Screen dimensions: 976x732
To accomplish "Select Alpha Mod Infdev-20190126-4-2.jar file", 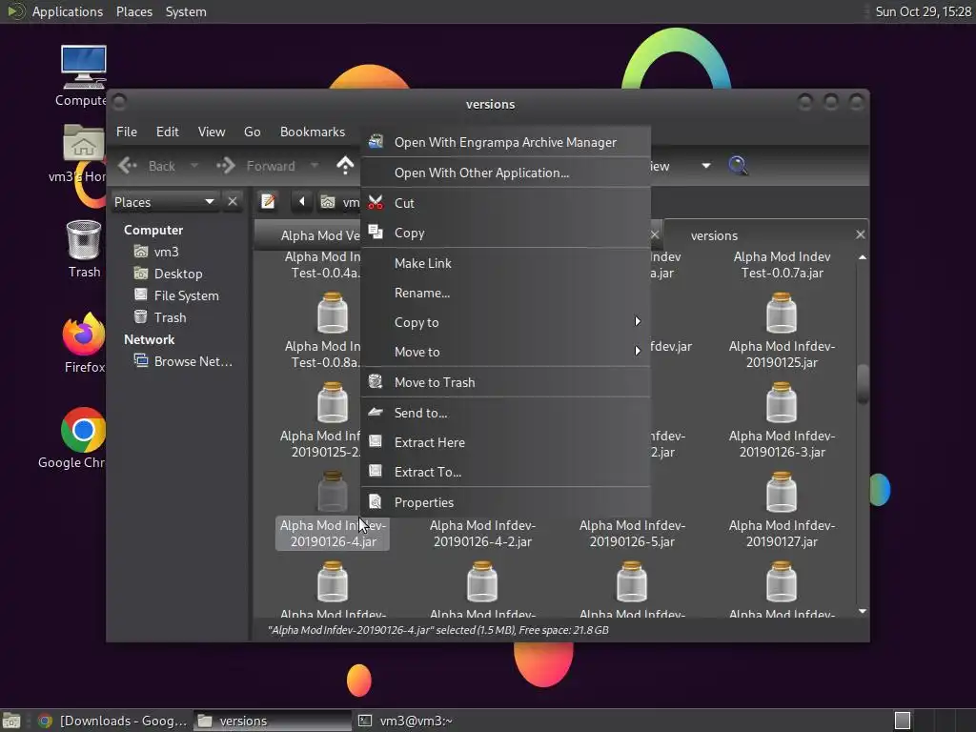I will tap(482, 534).
